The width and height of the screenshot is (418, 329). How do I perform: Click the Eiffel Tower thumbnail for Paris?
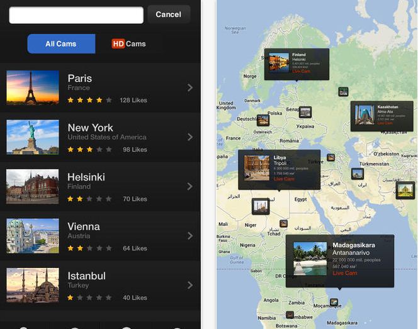(x=33, y=87)
